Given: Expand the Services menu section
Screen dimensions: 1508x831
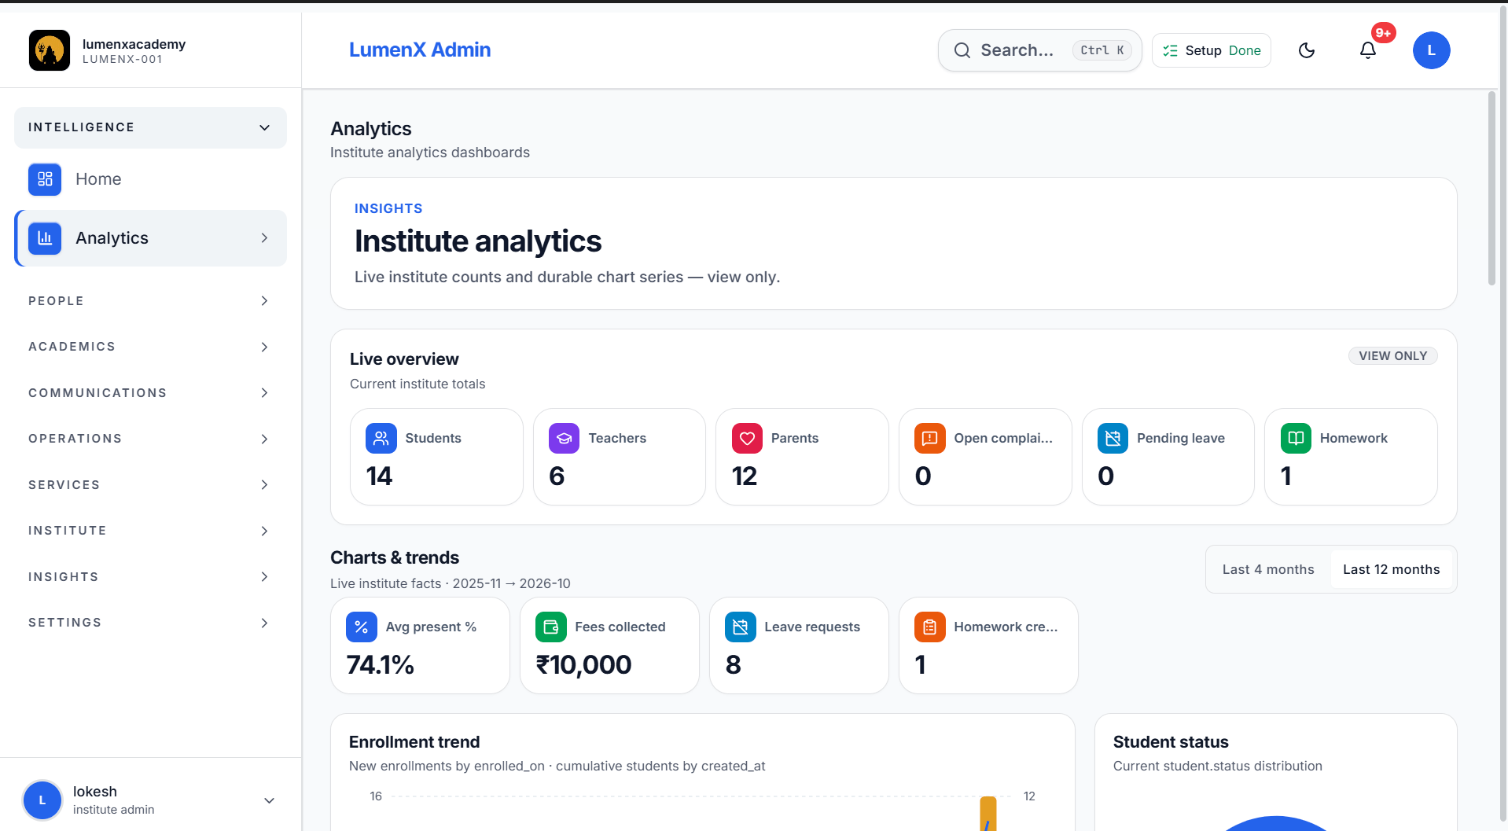Looking at the screenshot, I should (x=150, y=485).
